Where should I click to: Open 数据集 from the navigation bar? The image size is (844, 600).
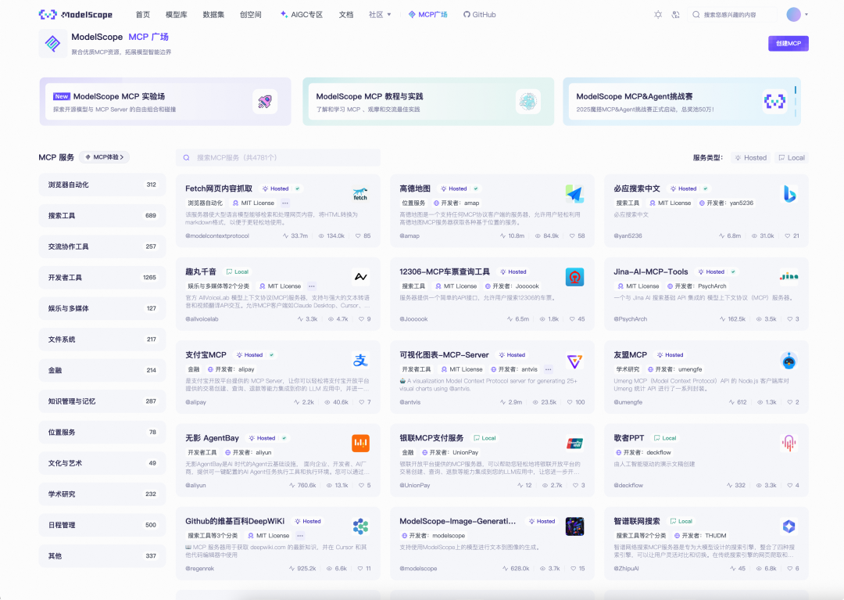coord(213,15)
